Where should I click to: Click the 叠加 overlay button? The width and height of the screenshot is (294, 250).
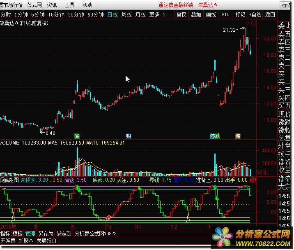coord(196,14)
